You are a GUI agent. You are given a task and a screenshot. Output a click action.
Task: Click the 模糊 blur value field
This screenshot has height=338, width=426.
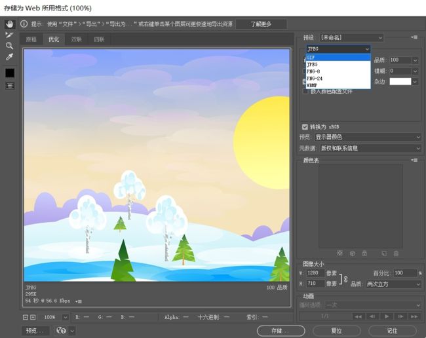[x=400, y=71]
